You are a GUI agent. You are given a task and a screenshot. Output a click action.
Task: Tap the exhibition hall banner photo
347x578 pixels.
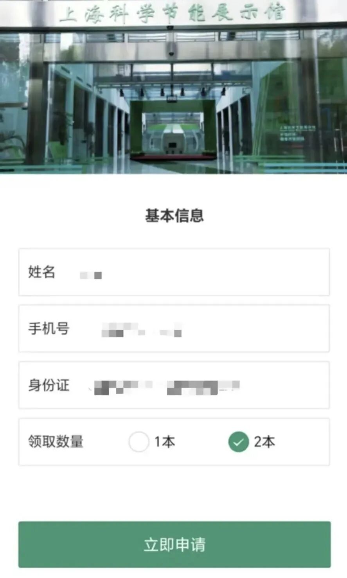point(173,86)
